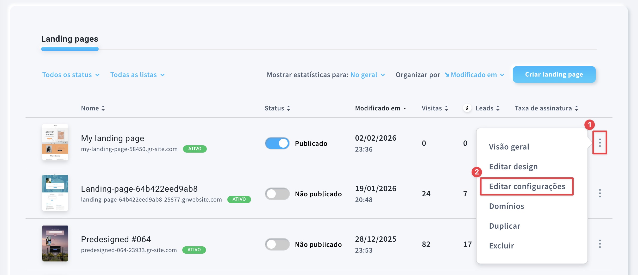
Task: Open three-dot menu for Predesigned #064 row
Action: [x=600, y=244]
